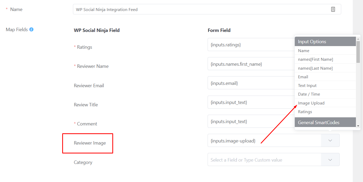Click the Map Fields info icon
The width and height of the screenshot is (363, 182).
coord(31,29)
